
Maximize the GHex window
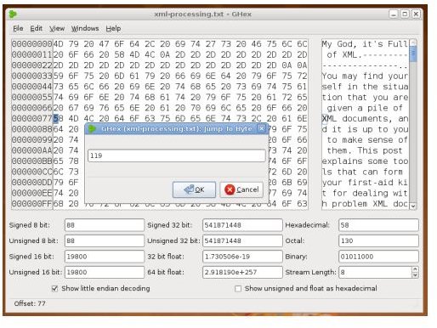(x=405, y=14)
